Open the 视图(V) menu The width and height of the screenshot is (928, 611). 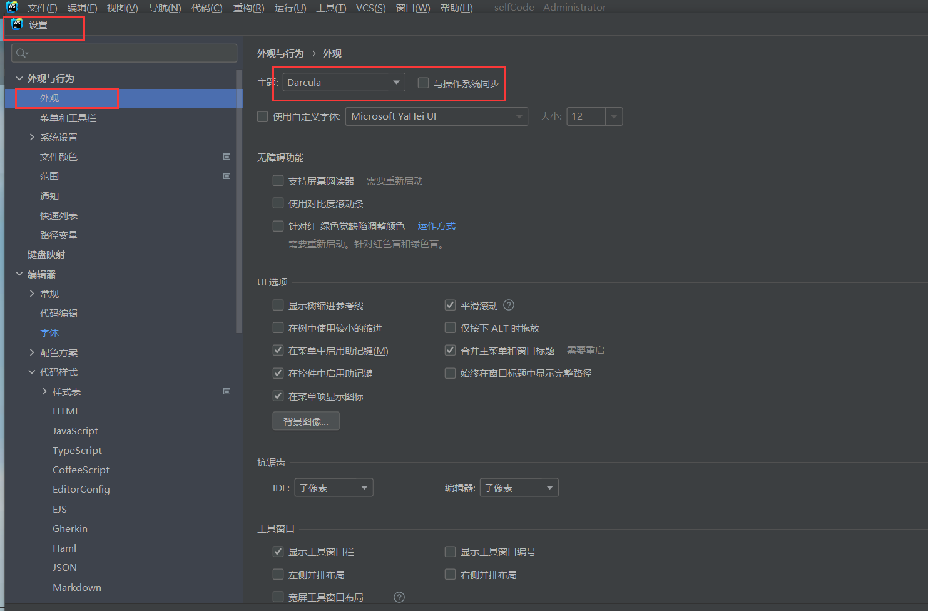click(x=122, y=8)
